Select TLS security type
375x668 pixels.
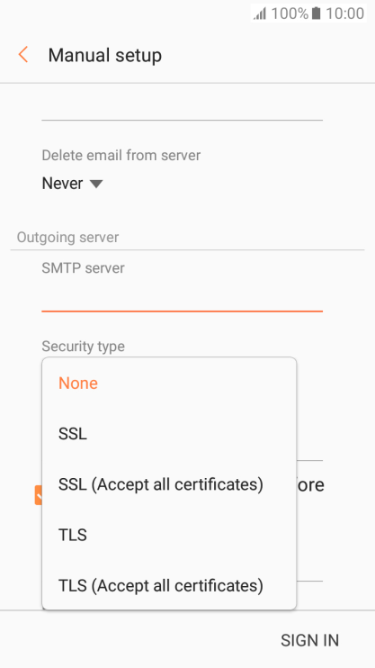(169, 535)
